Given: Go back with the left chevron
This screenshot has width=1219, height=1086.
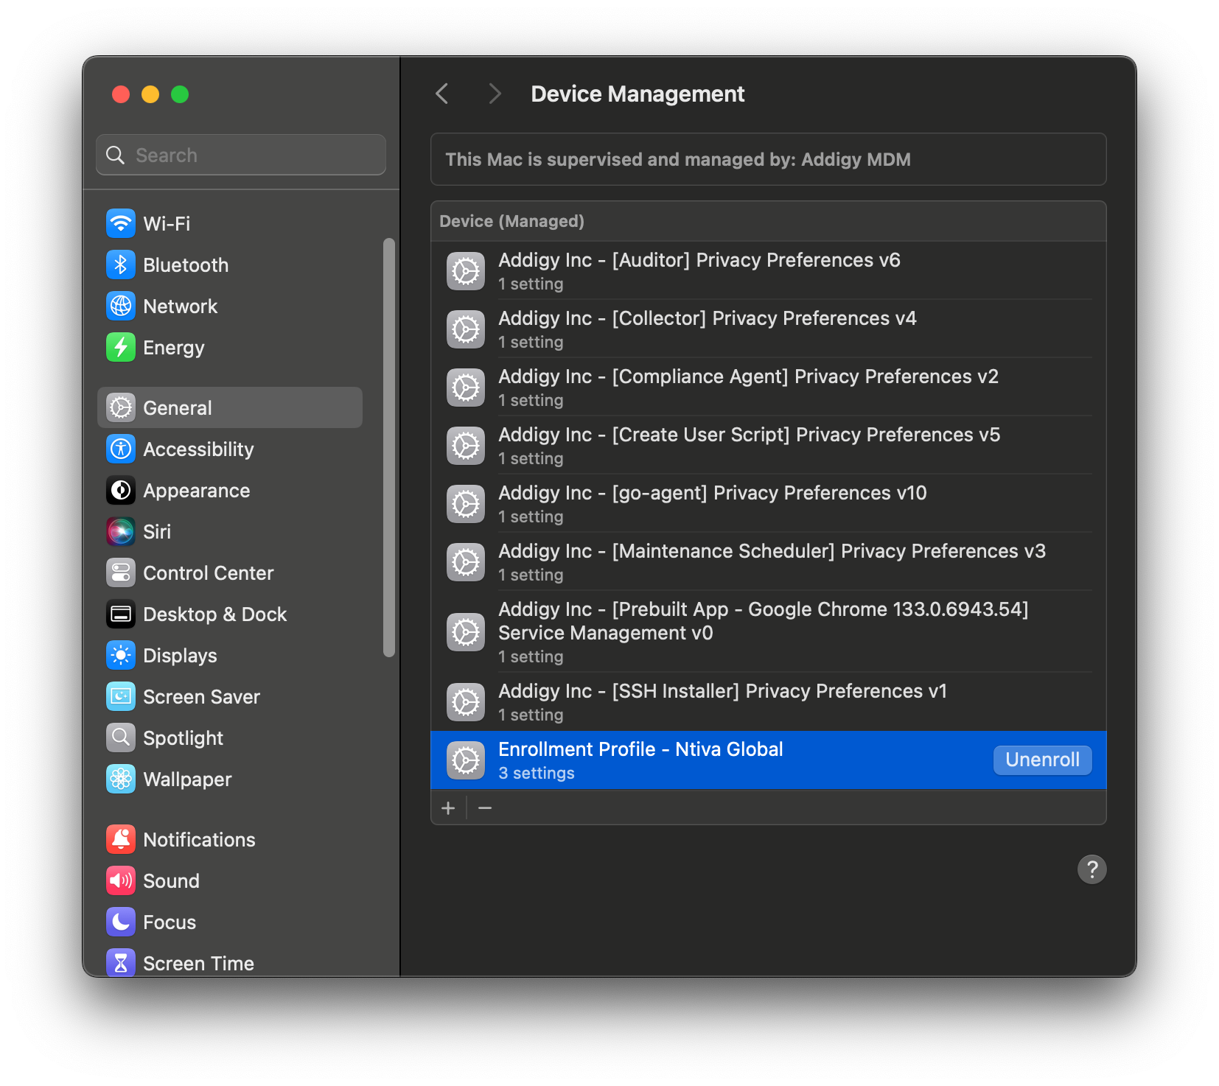Looking at the screenshot, I should click(442, 94).
